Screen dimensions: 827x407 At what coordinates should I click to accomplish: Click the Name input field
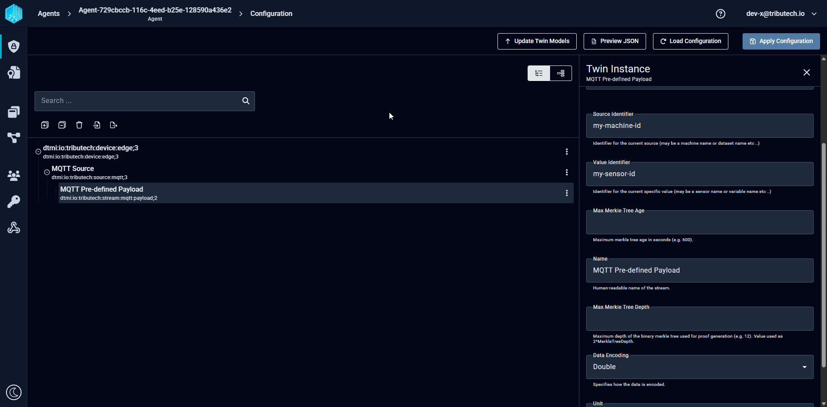tap(700, 270)
